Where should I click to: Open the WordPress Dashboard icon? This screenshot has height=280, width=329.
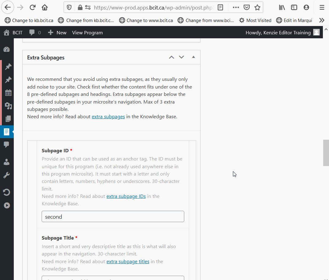pos(7,49)
